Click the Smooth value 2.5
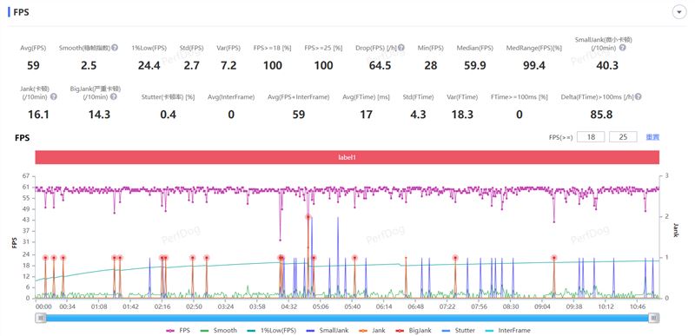Screen dimensions: 695x336 [89, 65]
